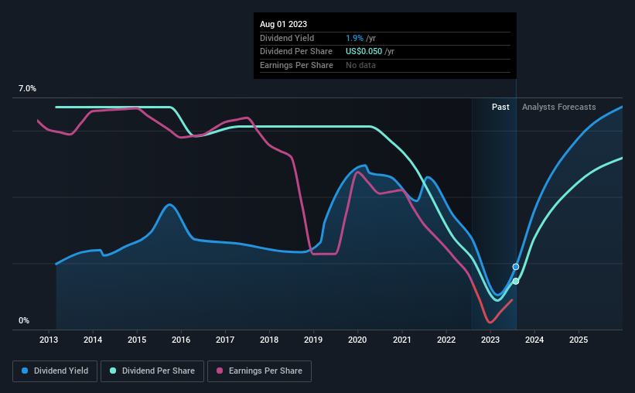Click the 0% y-axis label
Image resolution: width=635 pixels, height=393 pixels.
click(24, 320)
